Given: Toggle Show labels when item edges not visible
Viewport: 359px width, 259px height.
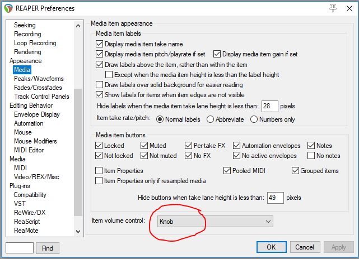Looking at the screenshot, I should click(x=99, y=95).
